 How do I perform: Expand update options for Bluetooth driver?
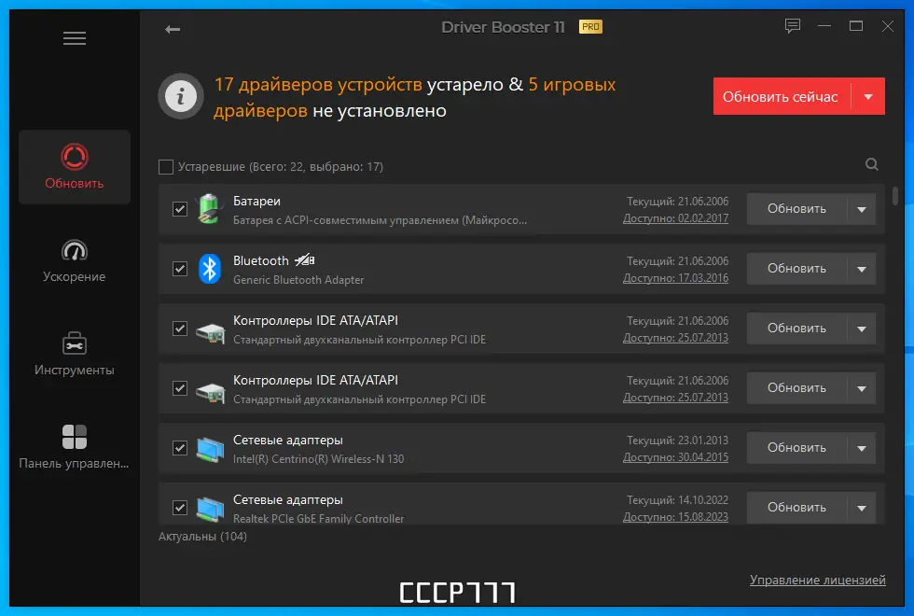point(862,269)
